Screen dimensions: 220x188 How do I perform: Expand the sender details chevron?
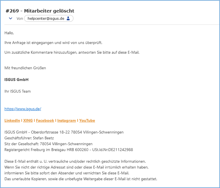click(11, 19)
